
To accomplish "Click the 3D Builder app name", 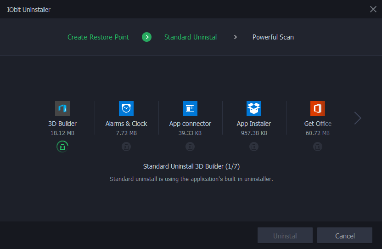I will (62, 124).
